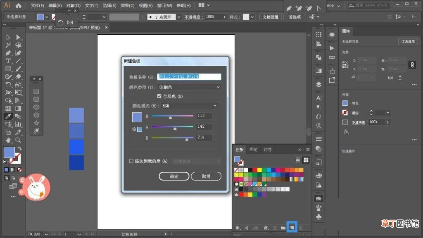This screenshot has height=238, width=423.
Task: Click the 首选项 button
Action: click(x=295, y=17)
